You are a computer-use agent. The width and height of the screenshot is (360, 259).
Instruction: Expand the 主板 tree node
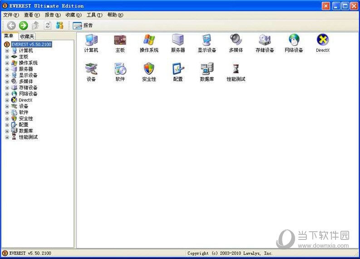point(7,57)
